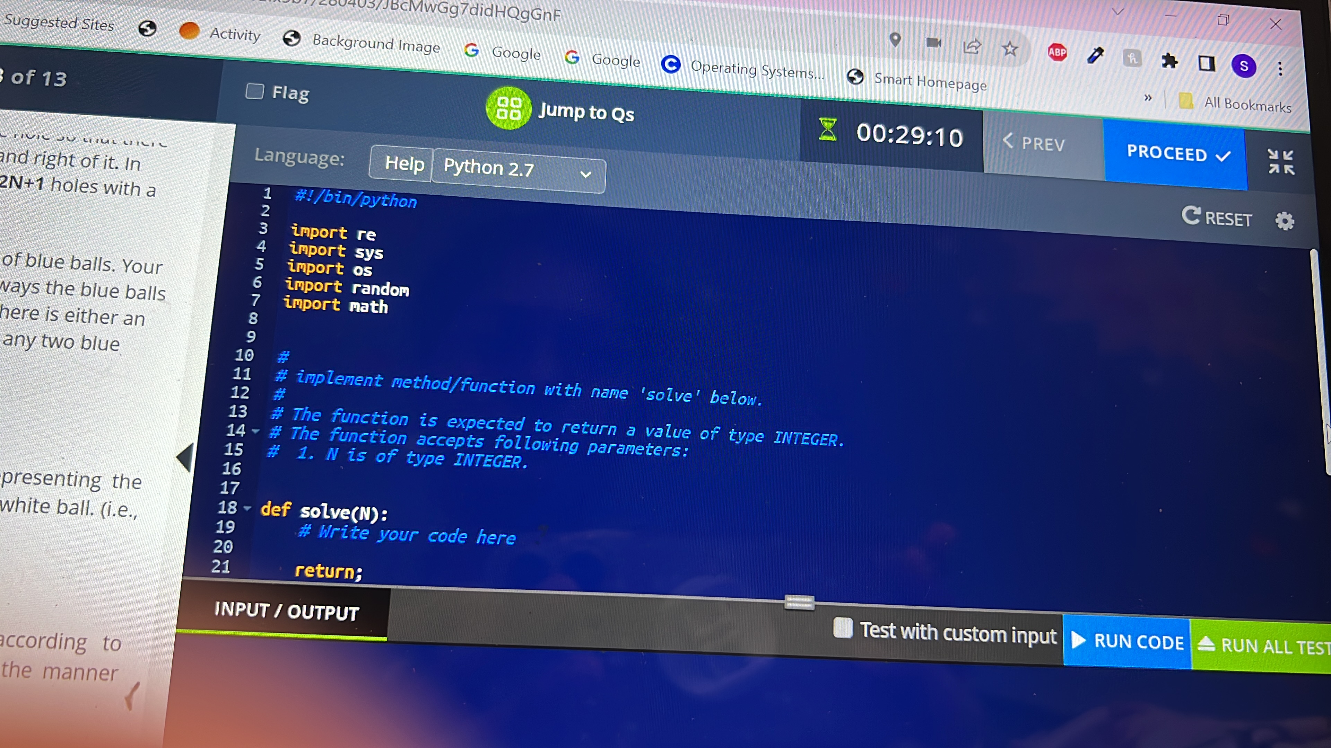Check the Flag checkbox for this question
1331x748 pixels.
coord(255,91)
